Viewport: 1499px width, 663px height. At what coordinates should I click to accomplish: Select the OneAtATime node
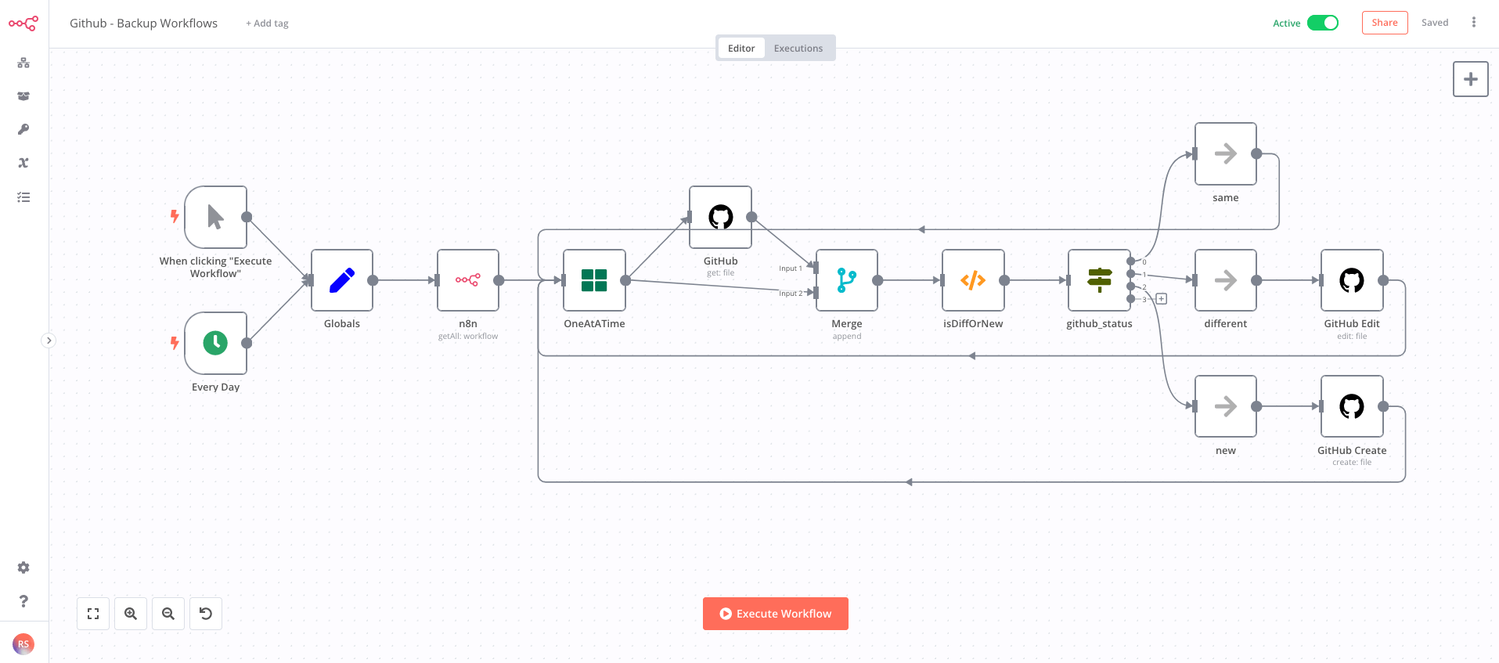pos(594,280)
